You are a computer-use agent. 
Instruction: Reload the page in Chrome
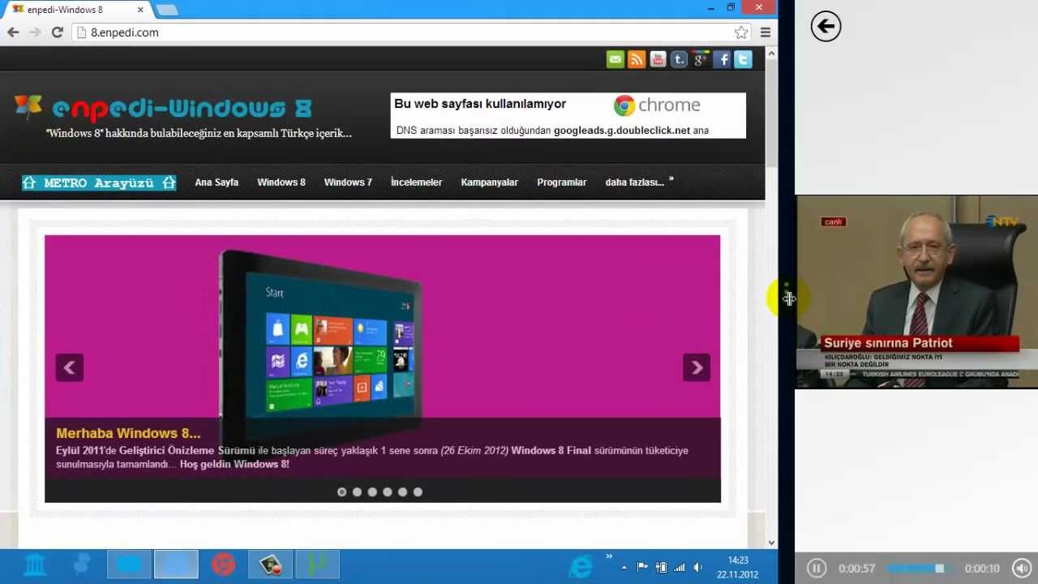tap(57, 32)
